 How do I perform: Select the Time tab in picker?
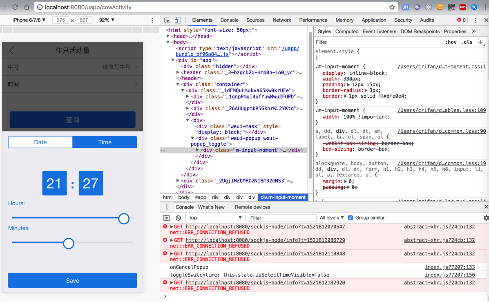[x=105, y=142]
